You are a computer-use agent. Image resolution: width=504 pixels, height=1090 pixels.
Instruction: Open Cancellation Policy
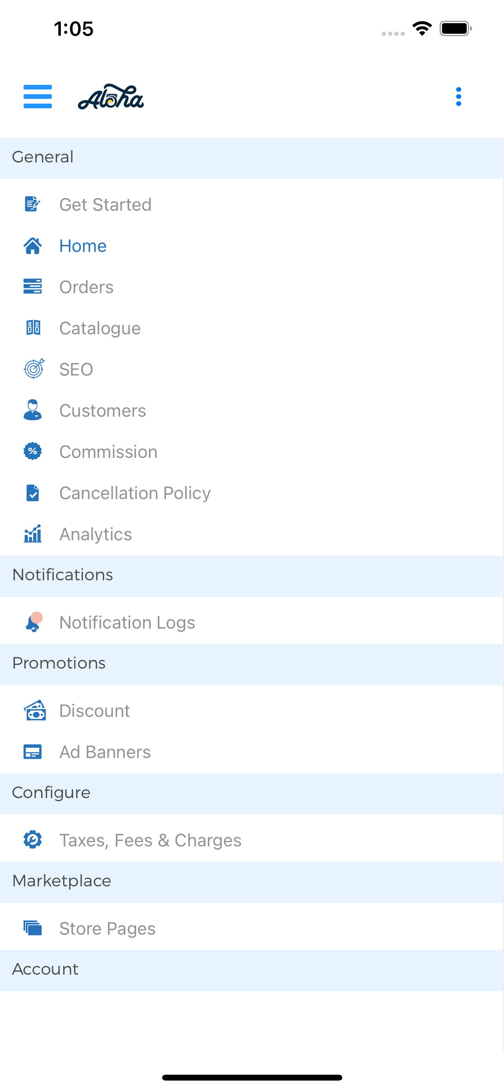click(x=252, y=492)
